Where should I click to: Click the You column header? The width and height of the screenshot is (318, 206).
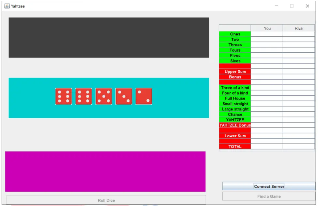point(267,28)
